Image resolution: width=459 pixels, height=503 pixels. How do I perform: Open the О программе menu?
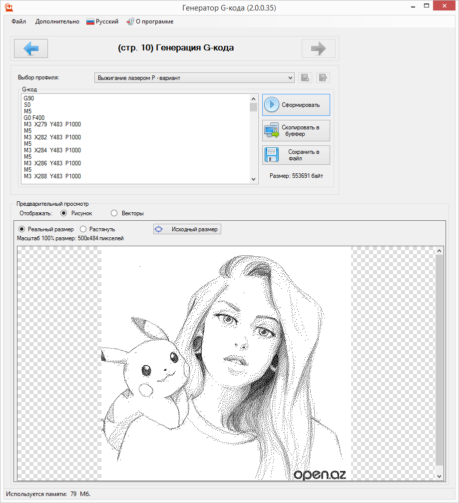click(x=150, y=21)
